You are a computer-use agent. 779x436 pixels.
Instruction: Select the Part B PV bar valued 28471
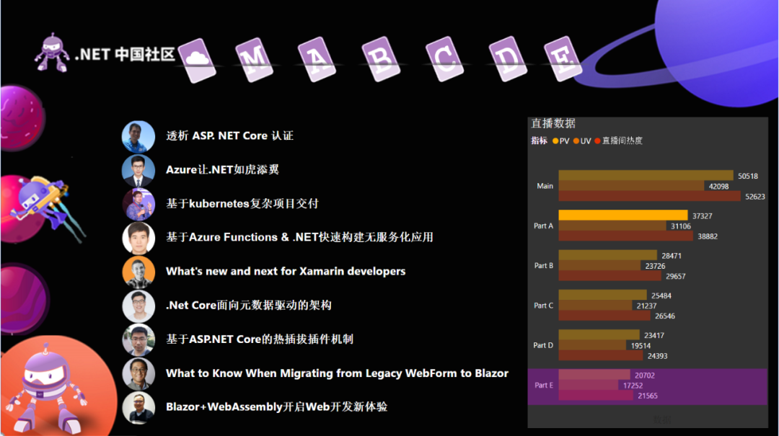coord(607,254)
